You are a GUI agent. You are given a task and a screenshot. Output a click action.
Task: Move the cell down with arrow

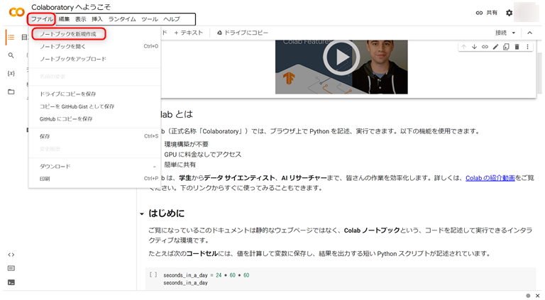pyautogui.click(x=474, y=47)
